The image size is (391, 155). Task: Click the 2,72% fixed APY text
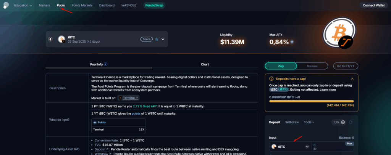coord(144,106)
